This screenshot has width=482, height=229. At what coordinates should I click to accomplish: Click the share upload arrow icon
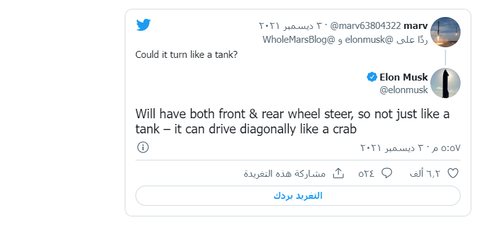[x=338, y=173]
